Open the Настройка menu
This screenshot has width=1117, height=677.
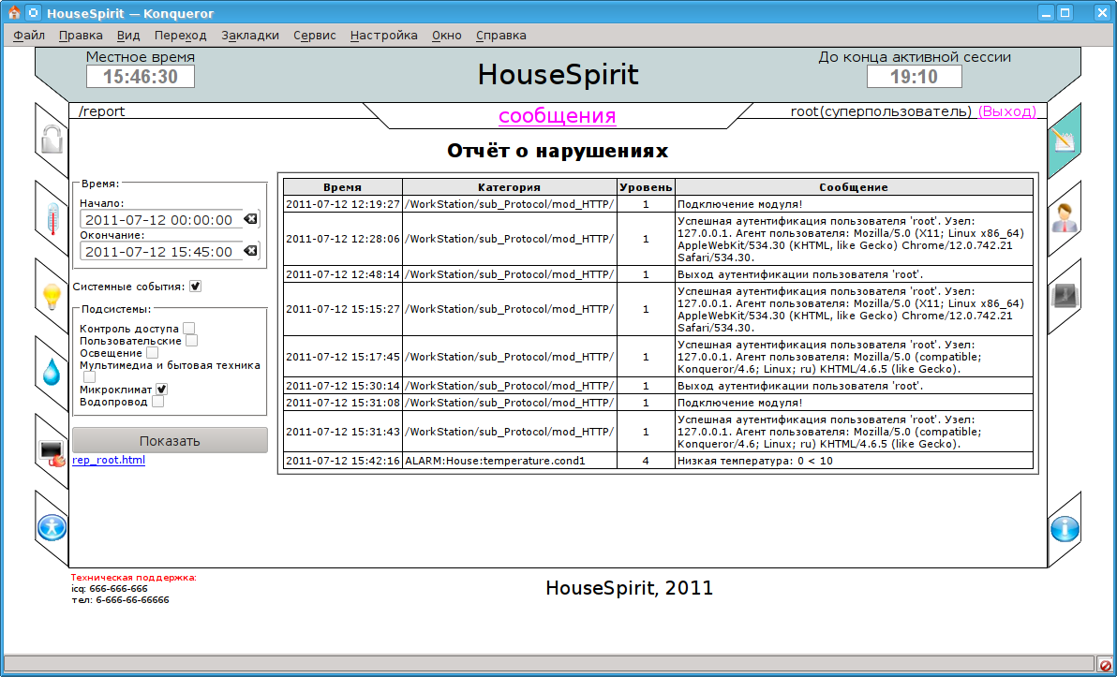[x=383, y=36]
